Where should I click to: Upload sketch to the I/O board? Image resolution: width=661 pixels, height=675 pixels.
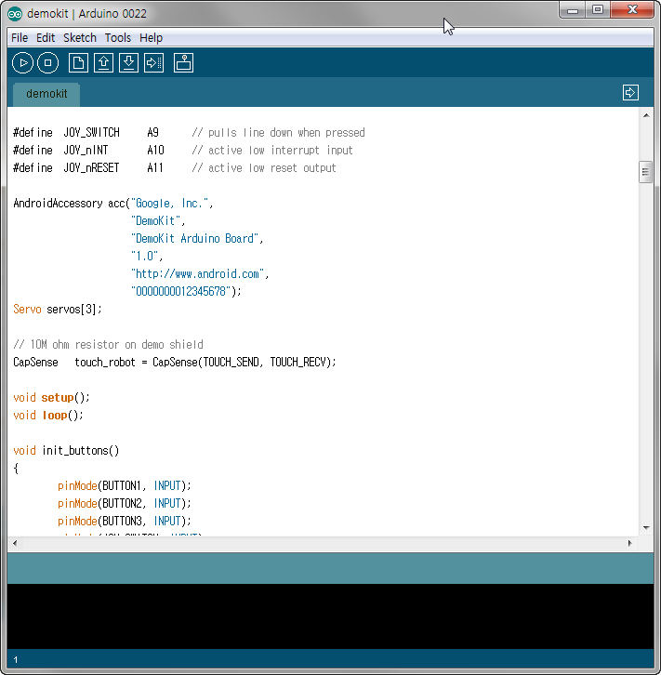(x=153, y=63)
